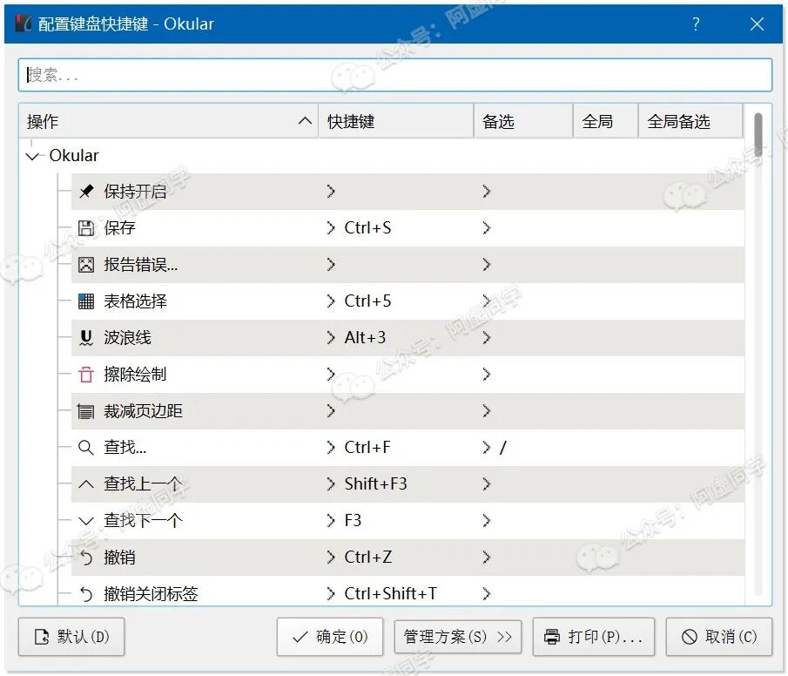Click the F3 shortcut text

pos(353,521)
